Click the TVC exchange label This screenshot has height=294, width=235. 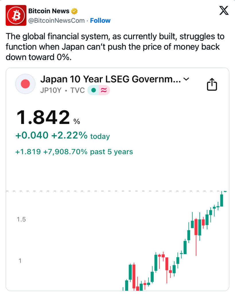tap(77, 90)
